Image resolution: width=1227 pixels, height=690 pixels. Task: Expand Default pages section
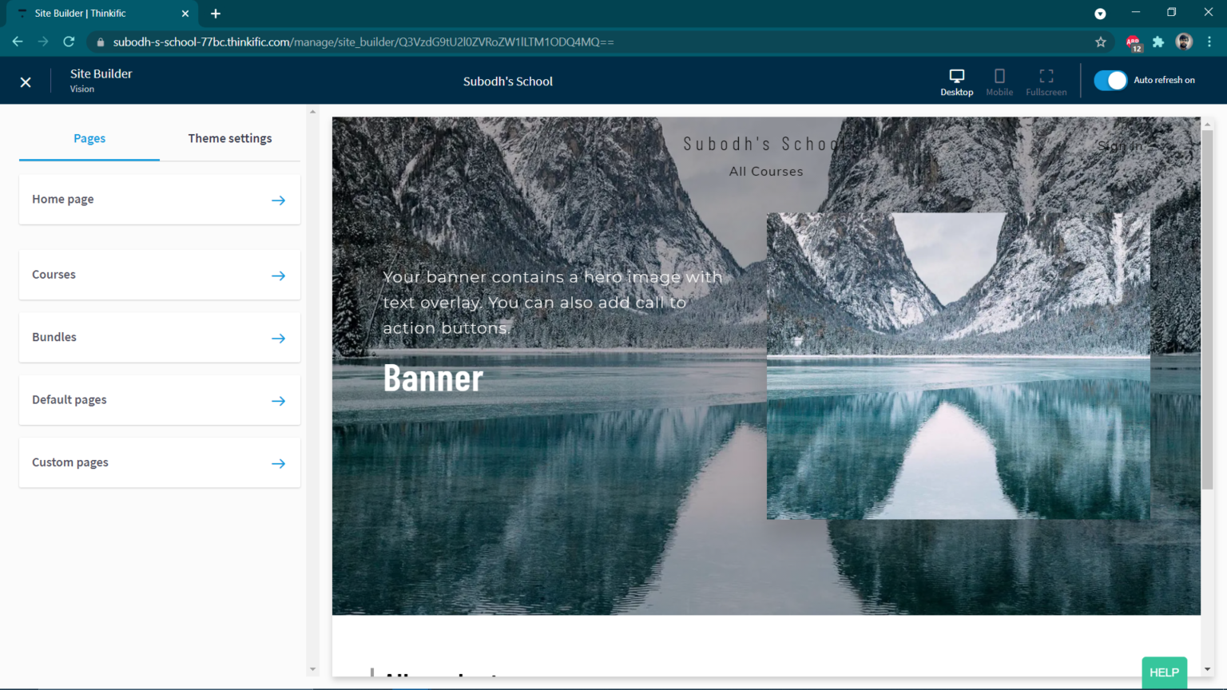click(x=278, y=401)
